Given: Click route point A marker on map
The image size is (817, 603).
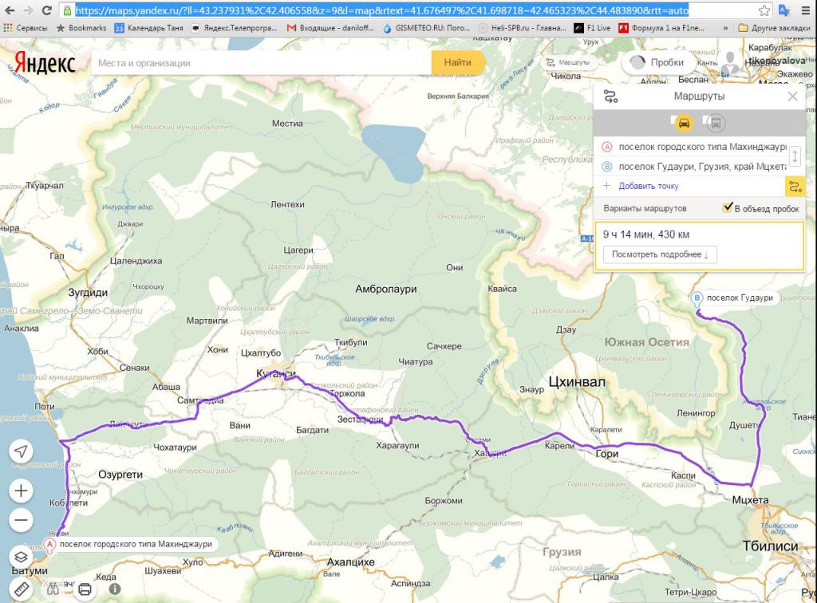Looking at the screenshot, I should [x=49, y=546].
